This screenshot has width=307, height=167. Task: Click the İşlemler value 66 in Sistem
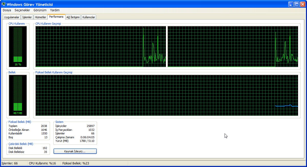93,133
